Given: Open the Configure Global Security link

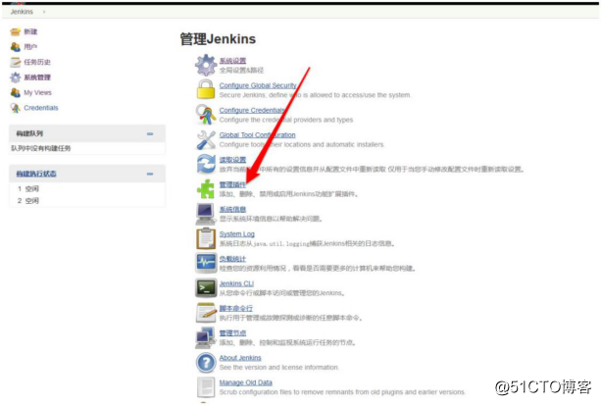Looking at the screenshot, I should click(x=258, y=85).
